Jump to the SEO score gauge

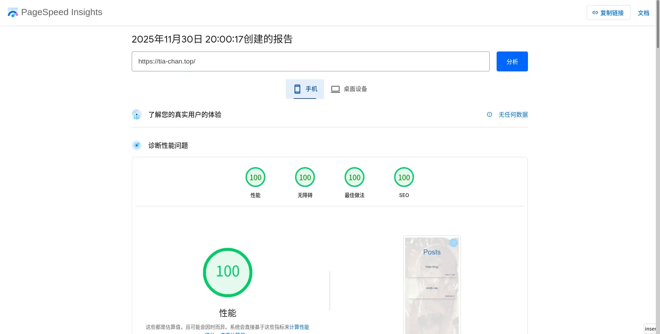pos(404,177)
